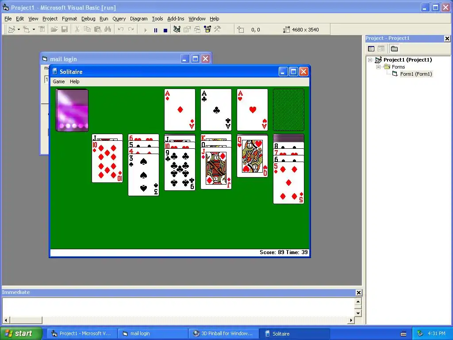
Task: Click the Add Standard EXE Project icon
Action: [x=12, y=30]
